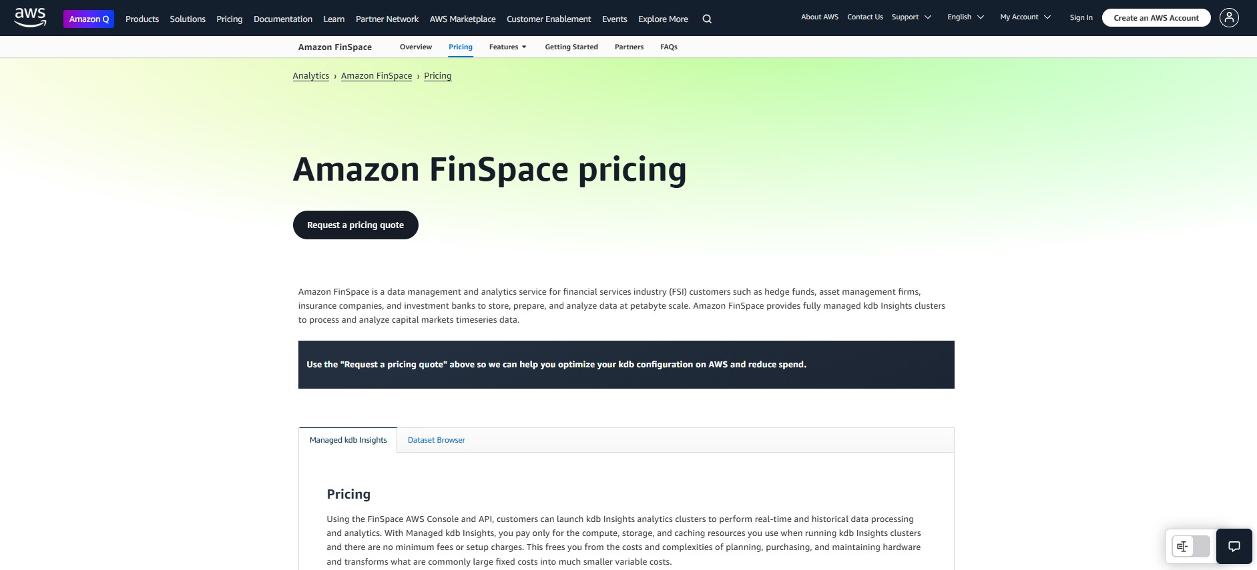Click Request a pricing quote button
The image size is (1257, 570).
click(x=355, y=225)
